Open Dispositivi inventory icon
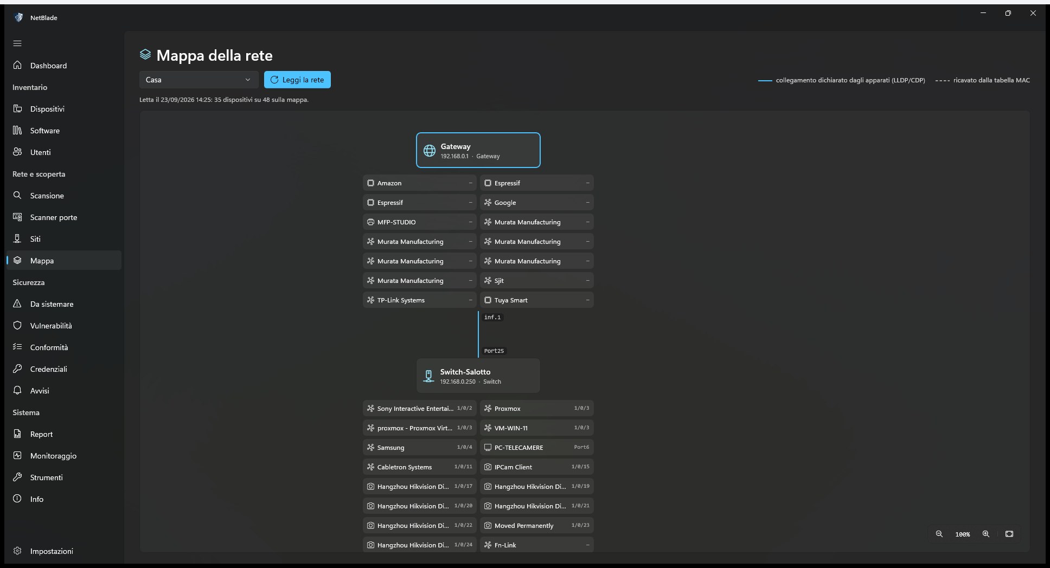 click(17, 108)
